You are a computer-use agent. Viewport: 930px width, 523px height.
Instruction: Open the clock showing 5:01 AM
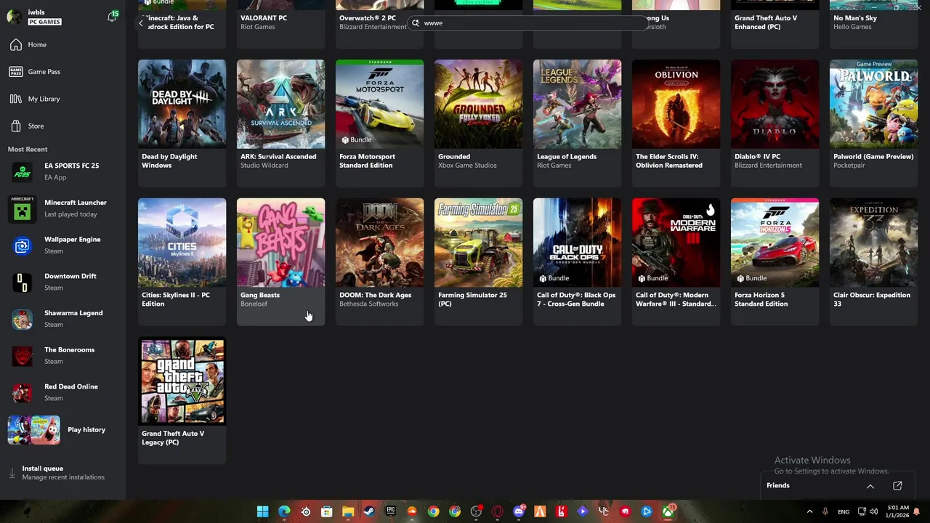click(x=898, y=511)
